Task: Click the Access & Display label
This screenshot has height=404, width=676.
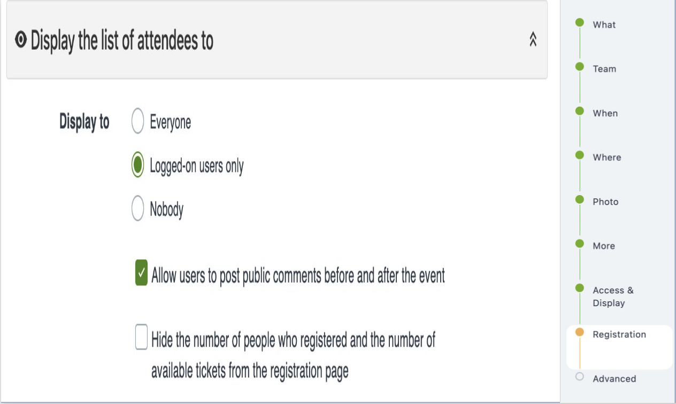Action: tap(613, 297)
